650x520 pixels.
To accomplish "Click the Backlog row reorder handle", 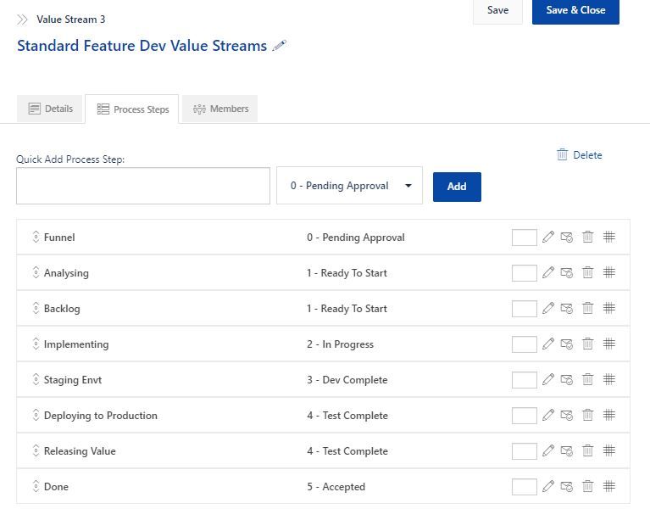I will (x=36, y=308).
